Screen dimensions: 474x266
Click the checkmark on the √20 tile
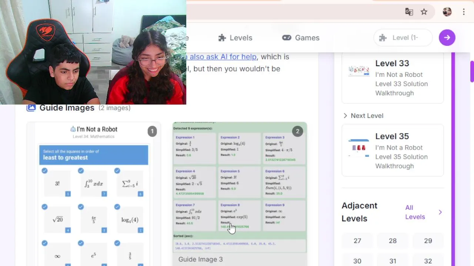coord(44,207)
